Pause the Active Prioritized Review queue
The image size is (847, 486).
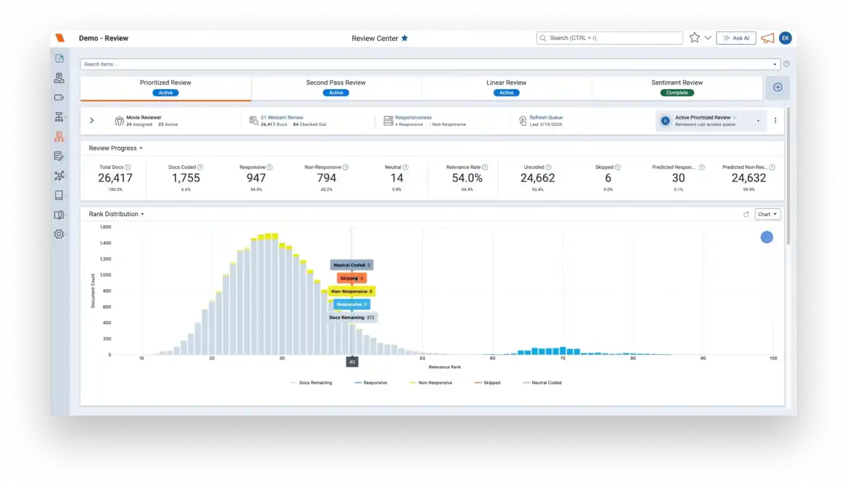[665, 121]
